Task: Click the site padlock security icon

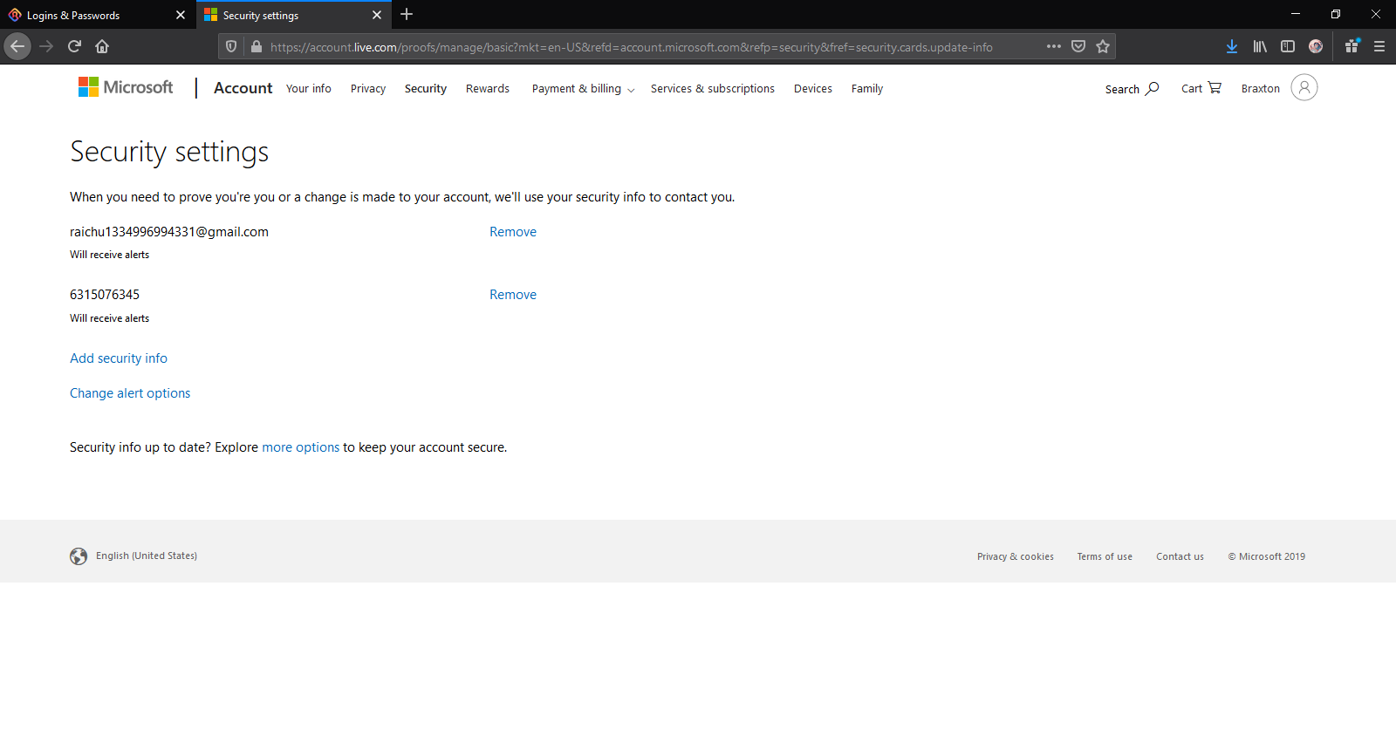Action: [256, 46]
